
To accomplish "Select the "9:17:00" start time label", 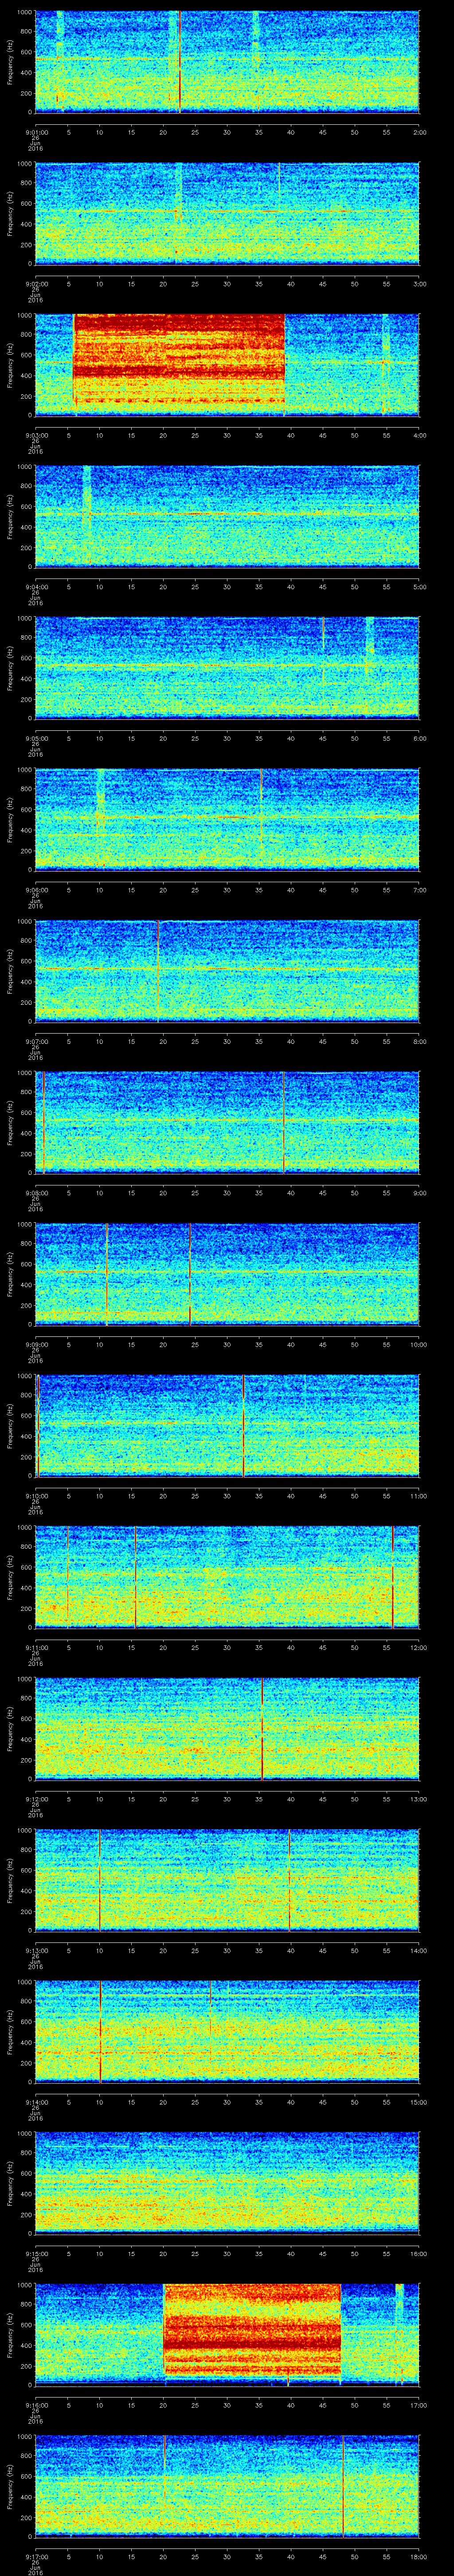I will point(37,2556).
